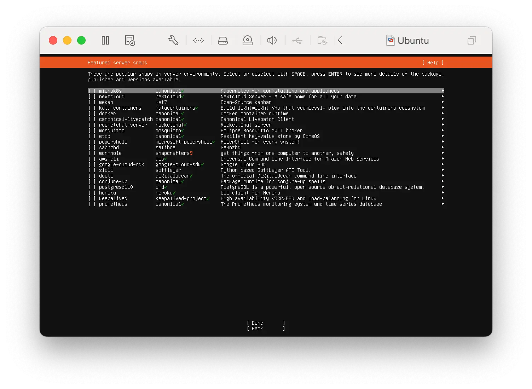Open details arrow for keepalived row
The height and width of the screenshot is (389, 532).
pos(443,198)
